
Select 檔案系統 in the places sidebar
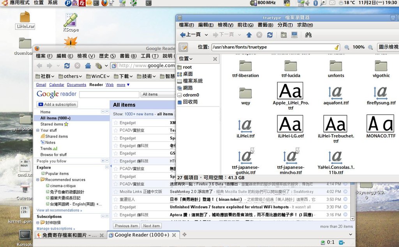190,81
